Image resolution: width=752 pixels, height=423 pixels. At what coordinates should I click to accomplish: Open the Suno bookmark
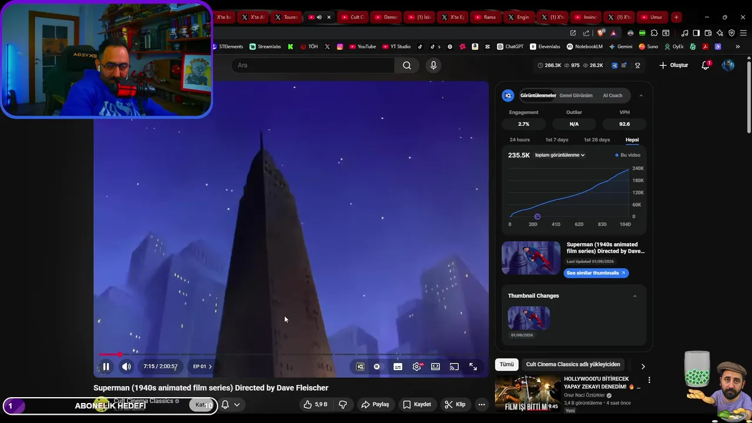point(649,46)
